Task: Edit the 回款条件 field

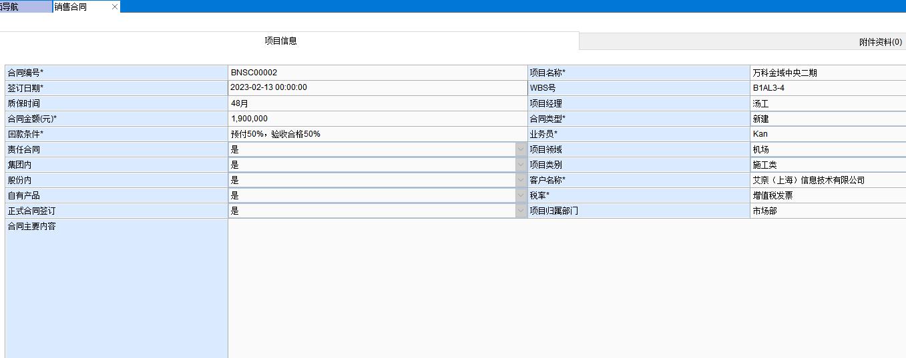Action: click(377, 134)
